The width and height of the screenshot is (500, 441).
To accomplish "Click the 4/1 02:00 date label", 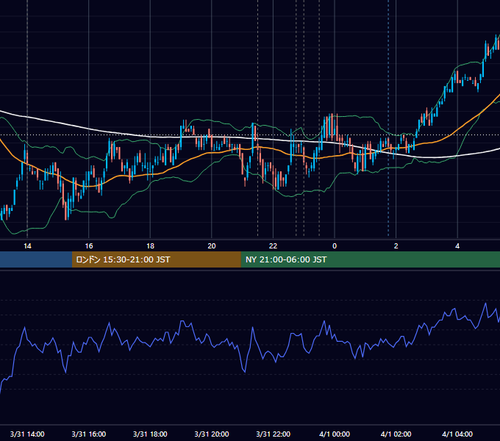I will point(396,434).
